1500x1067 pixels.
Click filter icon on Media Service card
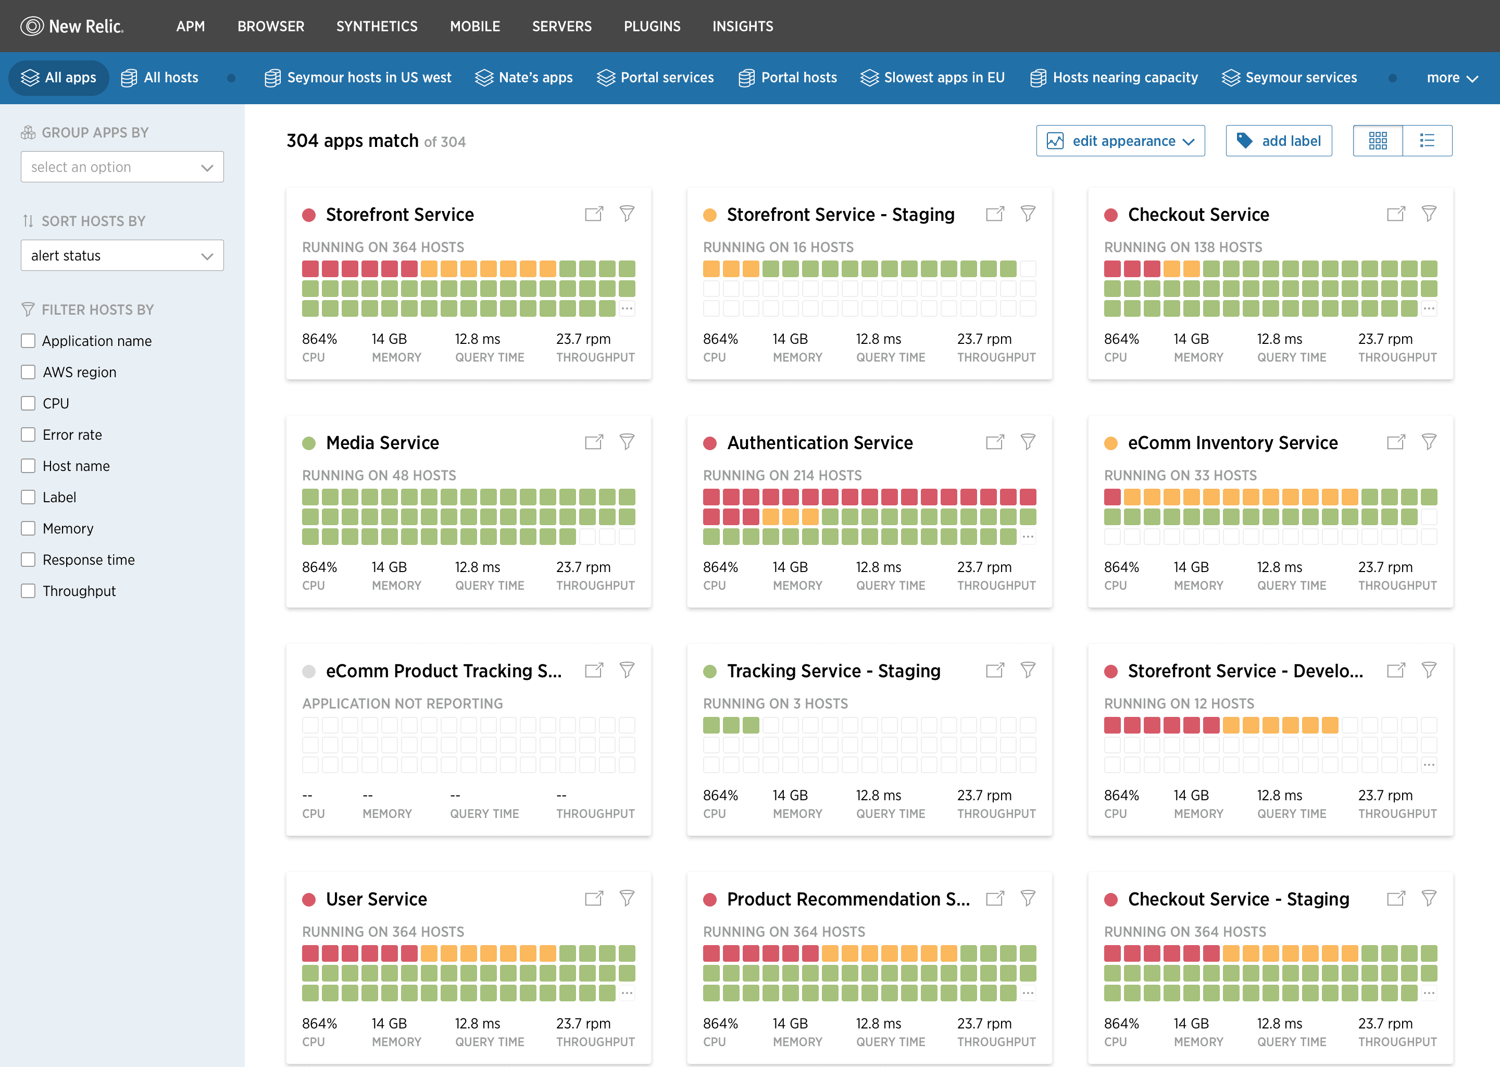click(x=627, y=441)
